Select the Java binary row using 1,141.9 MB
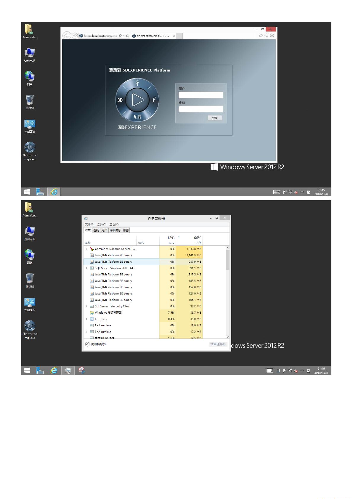This screenshot has height=499, width=353. [x=143, y=255]
